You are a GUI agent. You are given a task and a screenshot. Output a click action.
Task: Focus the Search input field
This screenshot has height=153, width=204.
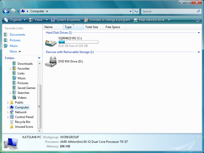(169, 11)
